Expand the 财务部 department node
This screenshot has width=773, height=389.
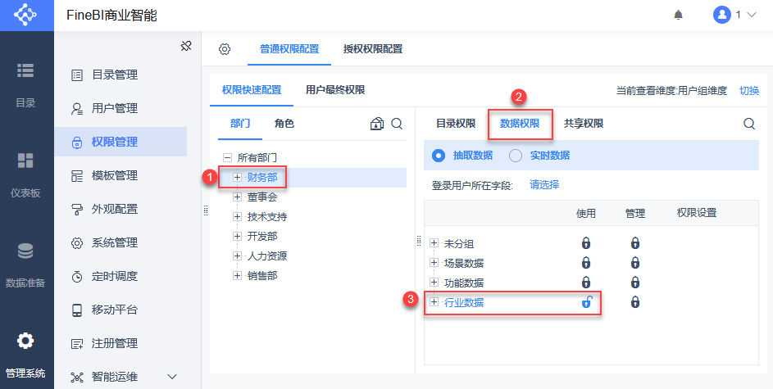238,177
